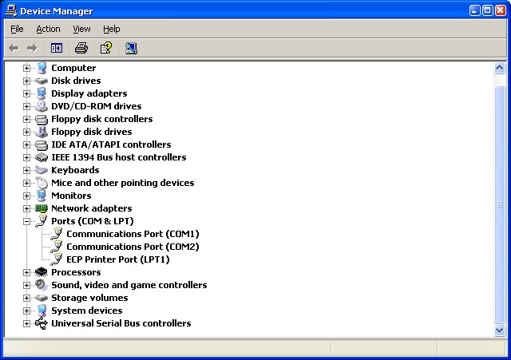Image resolution: width=511 pixels, height=360 pixels.
Task: Click the Processors chip icon
Action: [x=42, y=272]
